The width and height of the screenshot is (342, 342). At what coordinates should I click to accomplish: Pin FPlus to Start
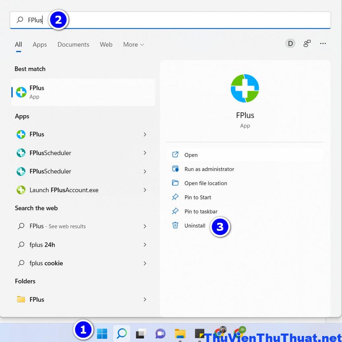click(245, 197)
